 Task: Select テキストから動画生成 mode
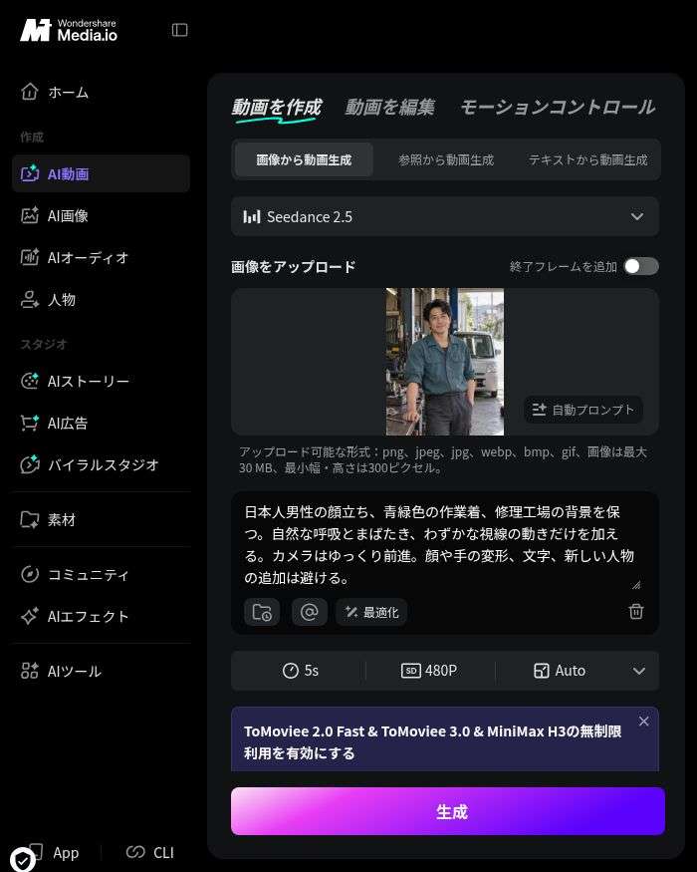coord(587,159)
